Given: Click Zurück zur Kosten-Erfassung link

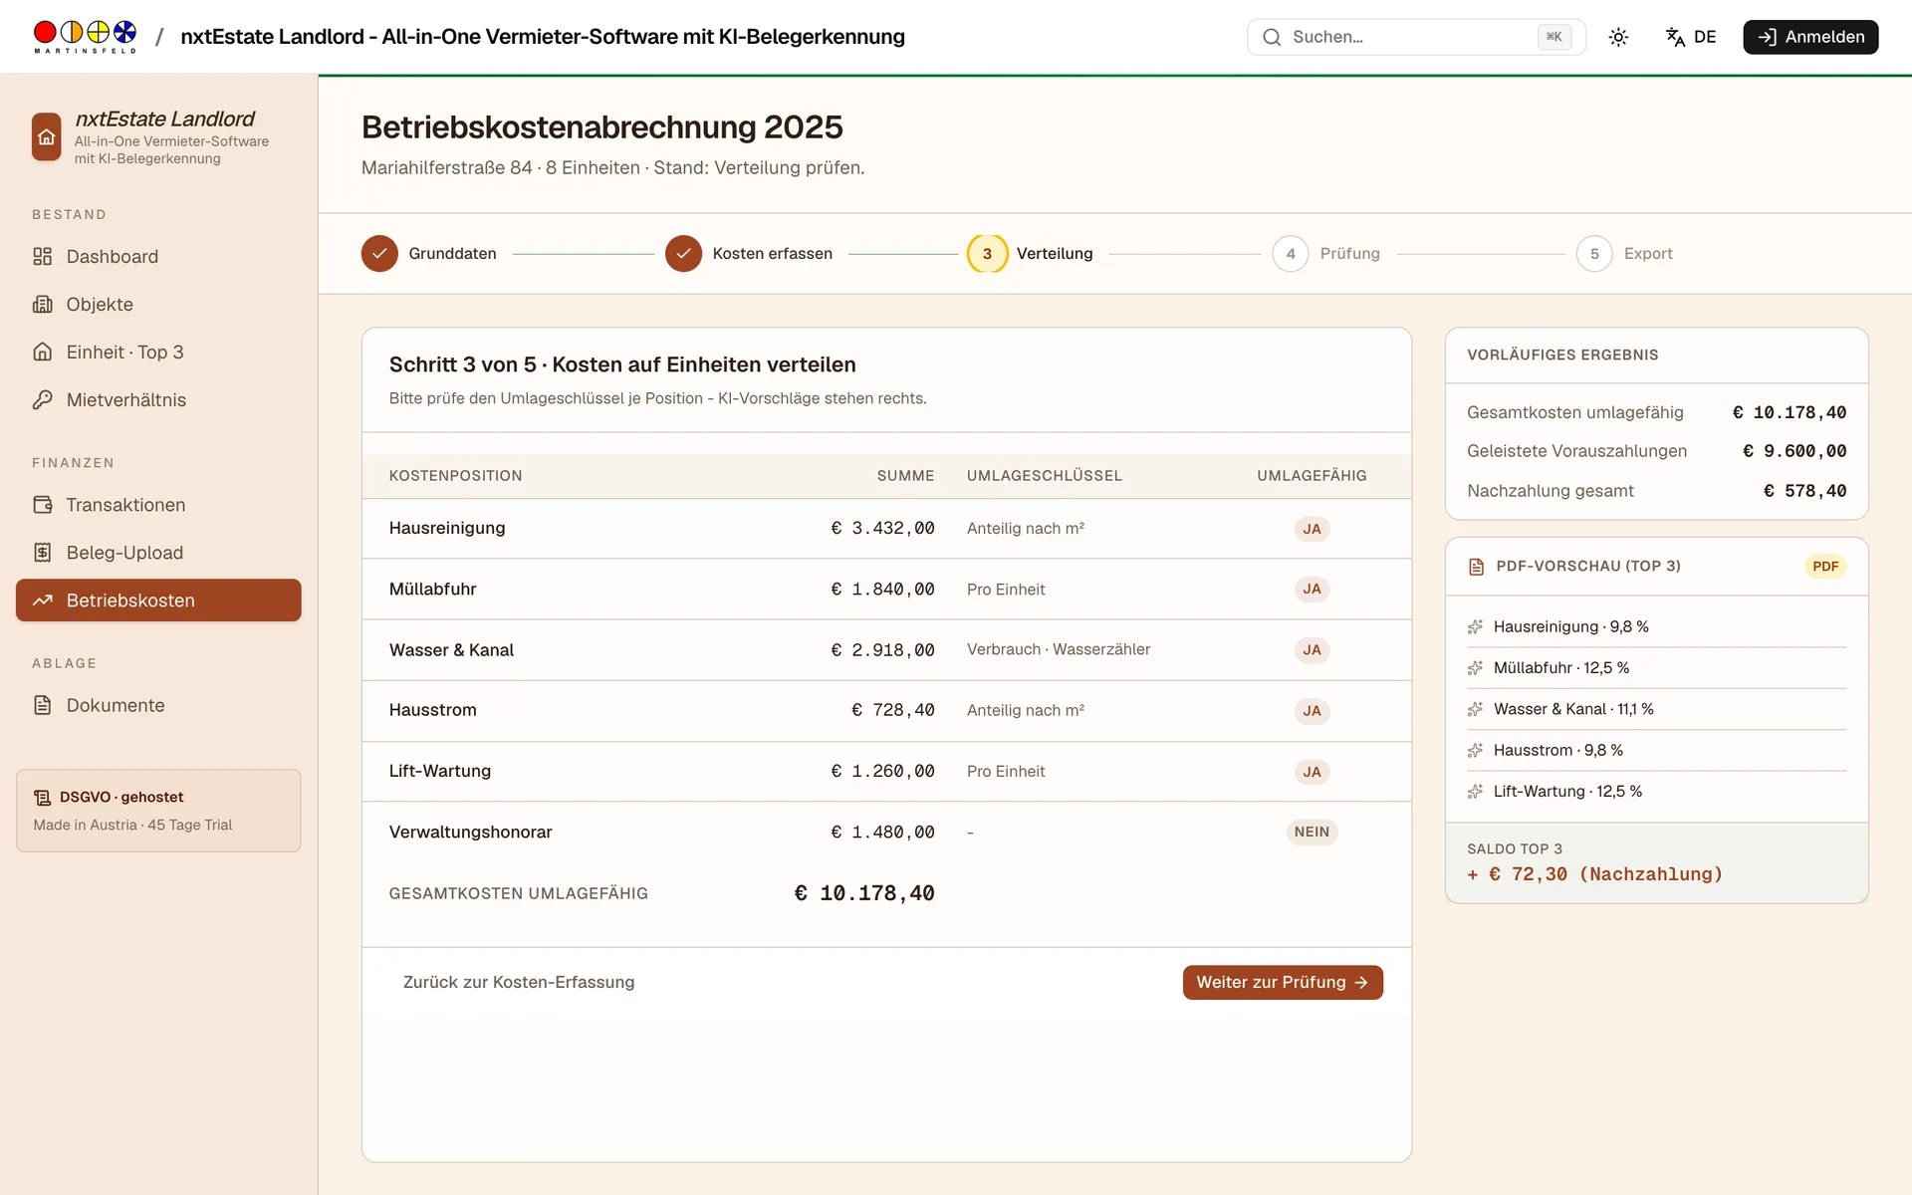Looking at the screenshot, I should click(x=519, y=982).
